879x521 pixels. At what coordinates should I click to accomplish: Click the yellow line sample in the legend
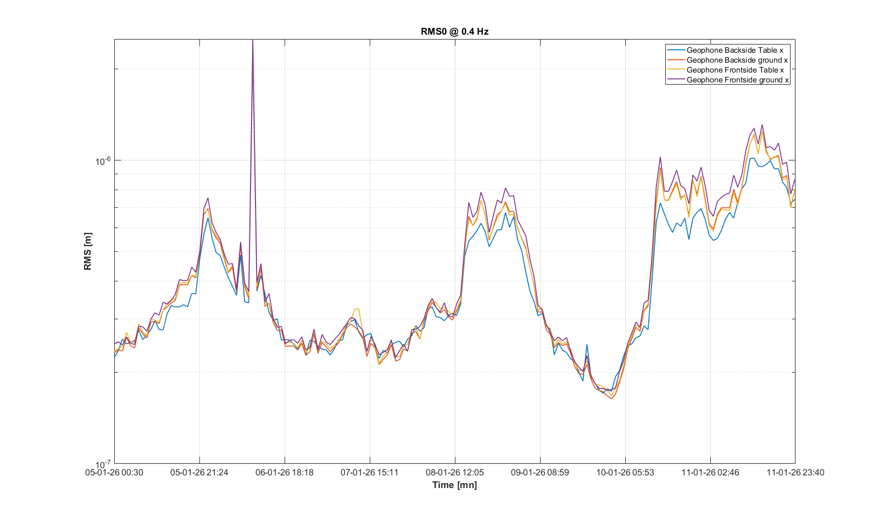coord(676,70)
